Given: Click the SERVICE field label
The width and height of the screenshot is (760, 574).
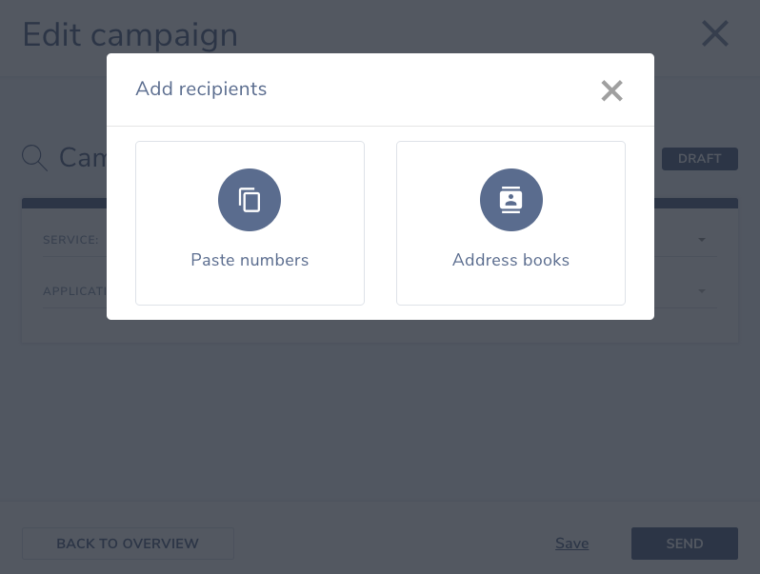Looking at the screenshot, I should pyautogui.click(x=70, y=240).
